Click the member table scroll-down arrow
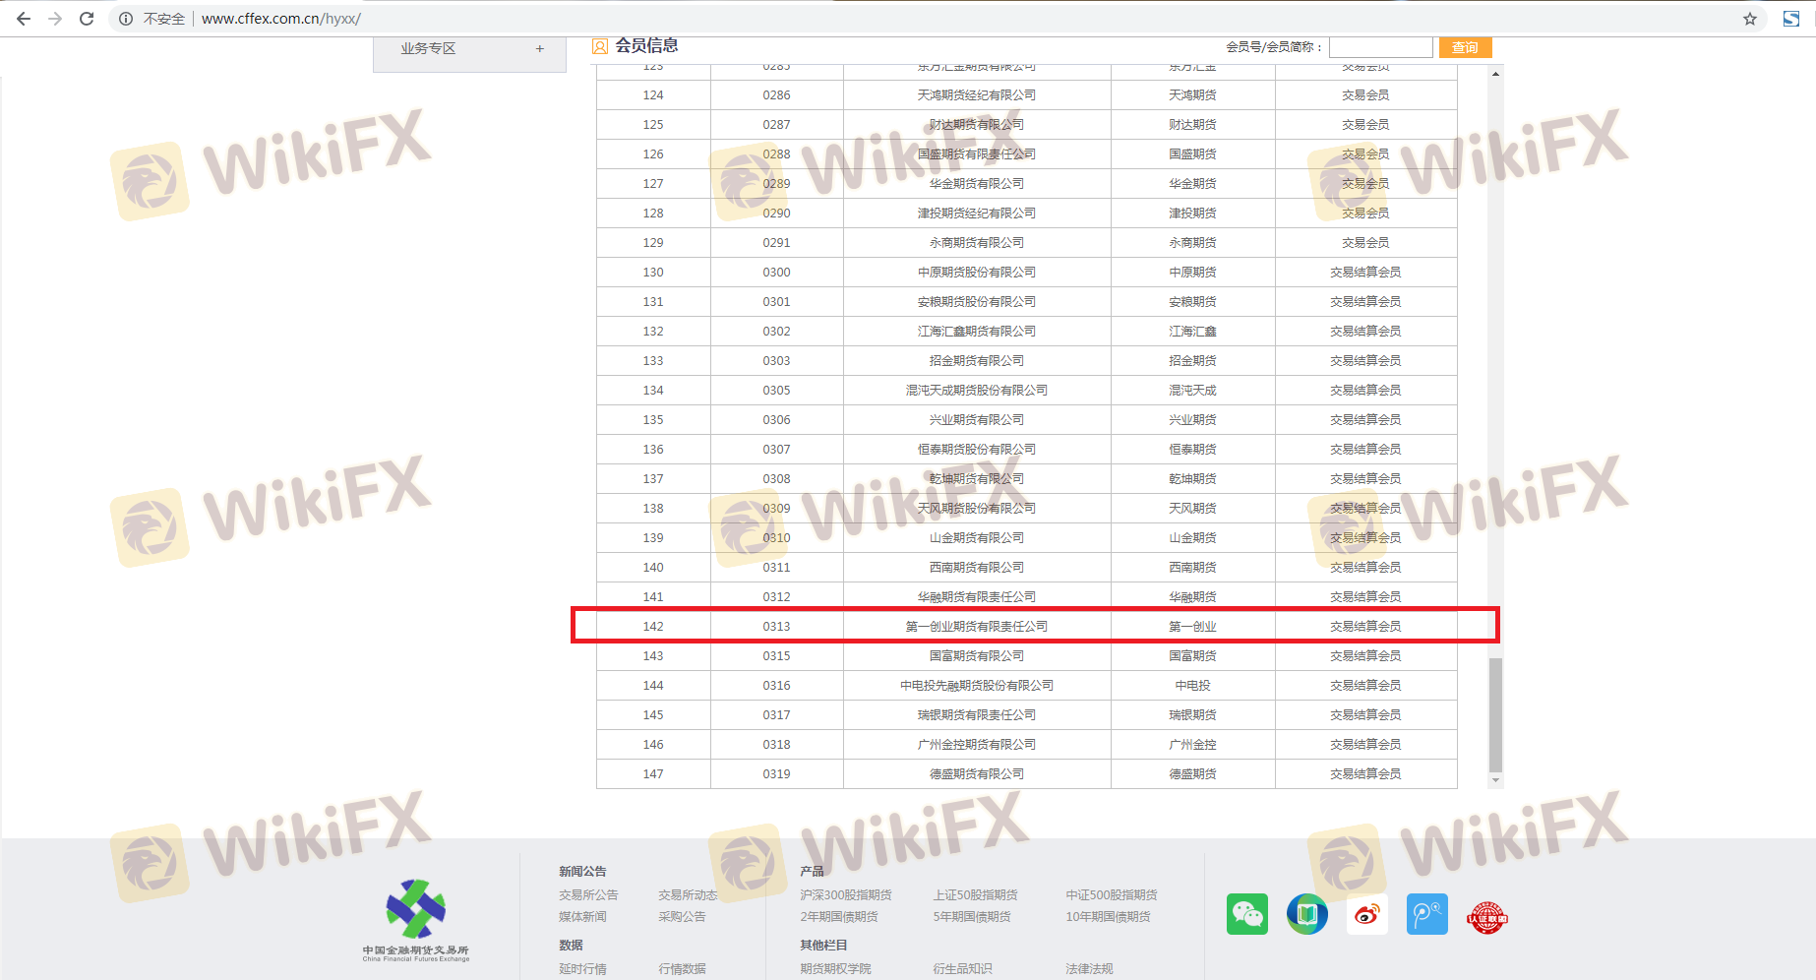 (1495, 780)
